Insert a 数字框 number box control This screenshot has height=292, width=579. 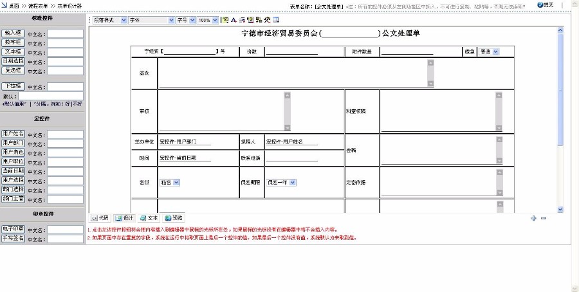tap(14, 42)
